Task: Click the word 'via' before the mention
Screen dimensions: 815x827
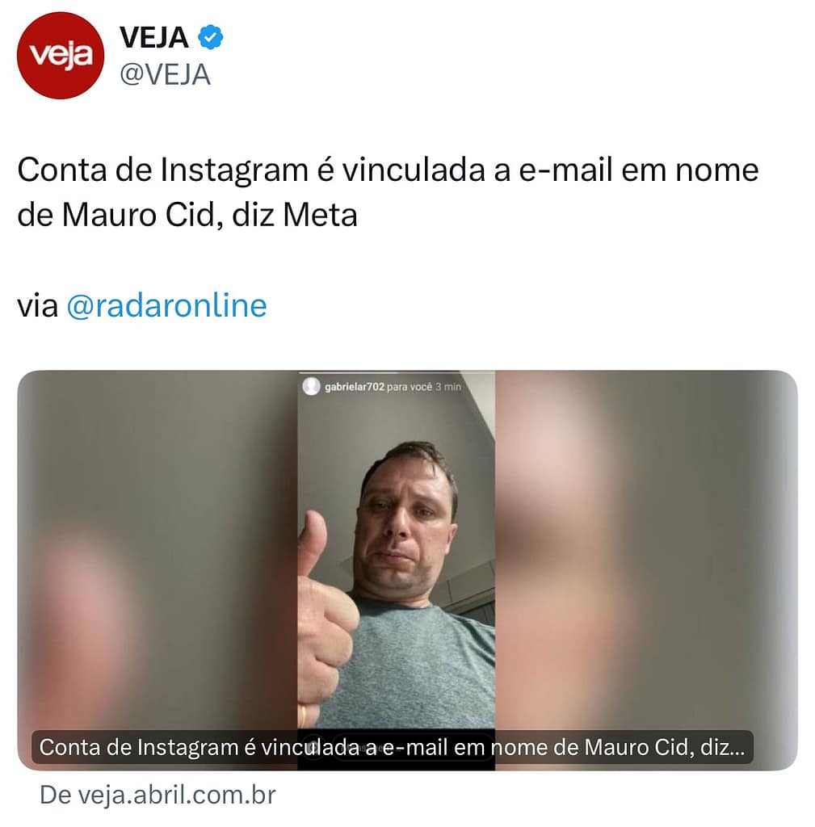Action: [x=37, y=306]
